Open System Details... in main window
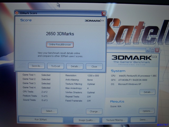Viewport: 169px width, 127px height. click(x=148, y=92)
